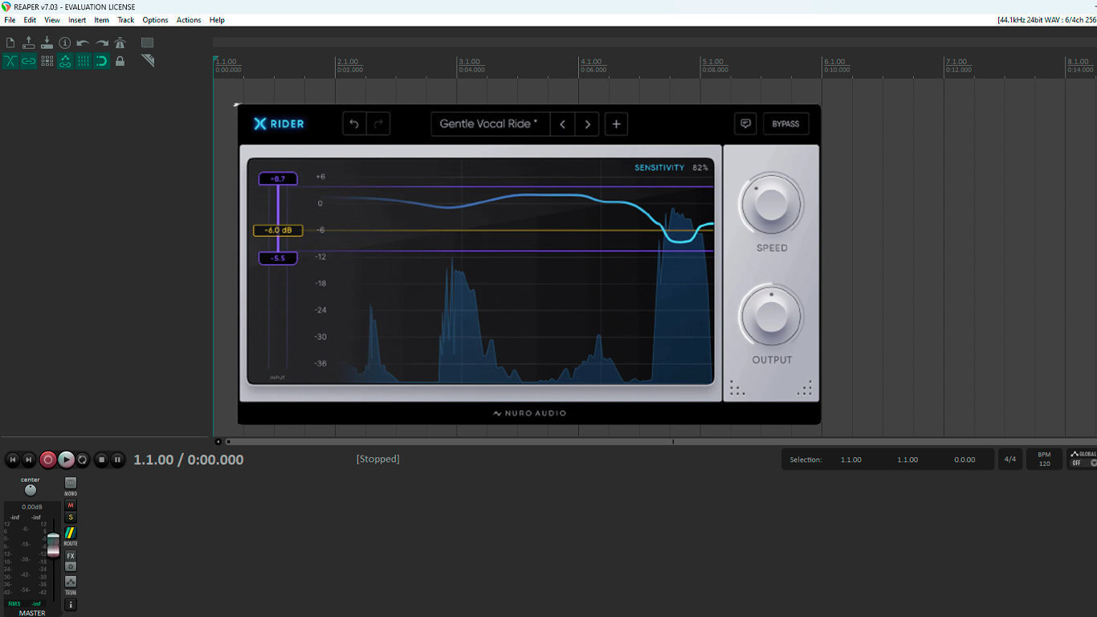
Task: Open the Edit menu
Action: pyautogui.click(x=30, y=20)
